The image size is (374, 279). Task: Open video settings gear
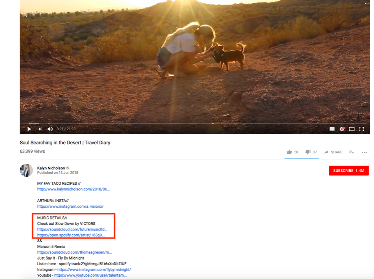tap(342, 129)
